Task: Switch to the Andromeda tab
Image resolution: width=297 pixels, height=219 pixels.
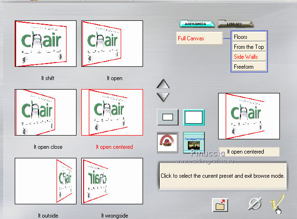Action: tap(197, 24)
